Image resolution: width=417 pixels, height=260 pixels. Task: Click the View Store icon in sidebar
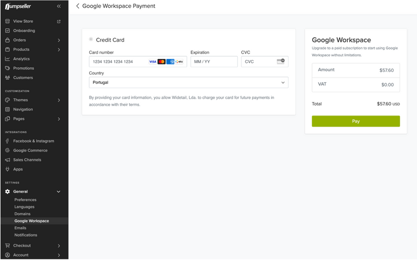pyautogui.click(x=7, y=21)
